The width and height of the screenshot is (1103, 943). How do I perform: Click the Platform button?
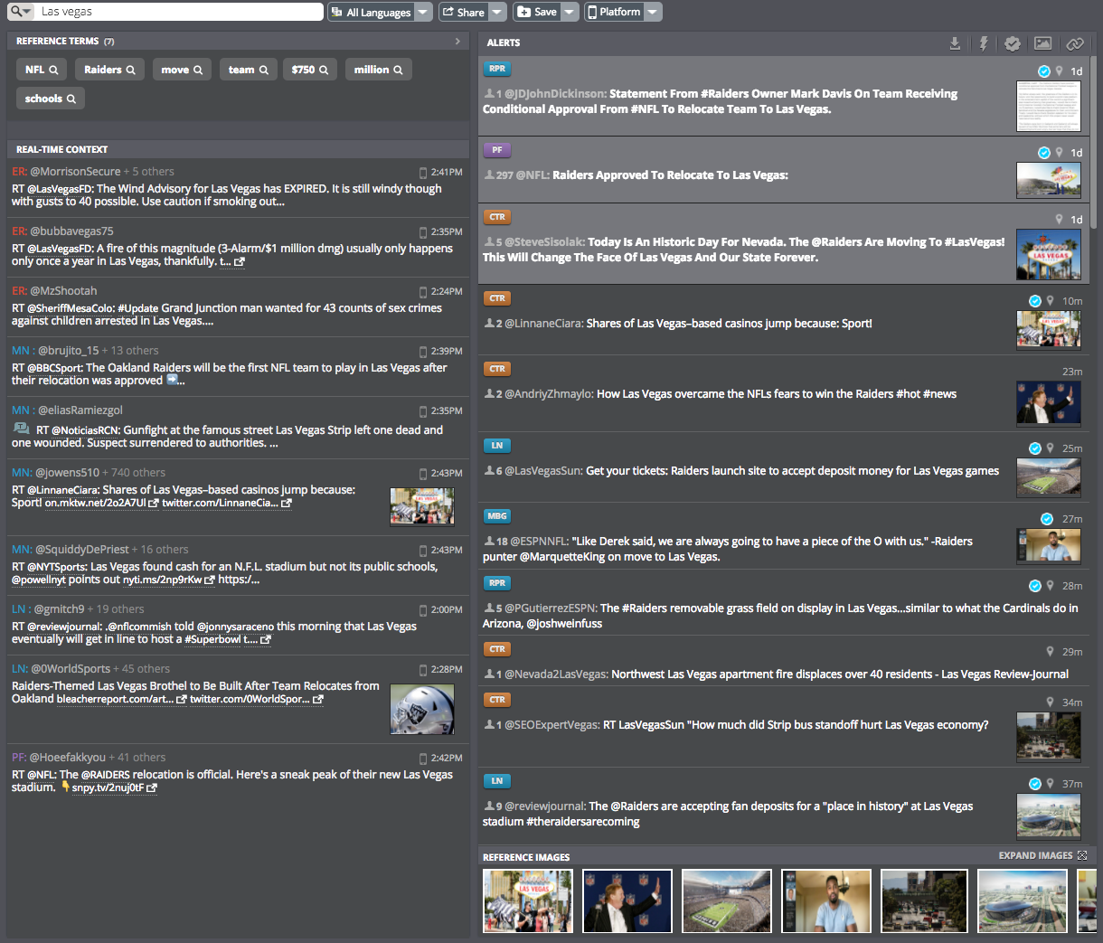[x=614, y=12]
